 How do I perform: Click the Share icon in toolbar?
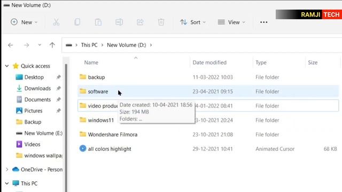pos(140,22)
